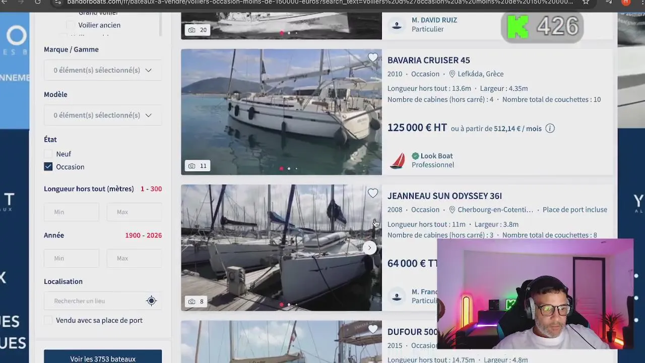Click M. David Ruiz seller avatar icon
Image resolution: width=645 pixels, height=363 pixels.
(x=397, y=25)
